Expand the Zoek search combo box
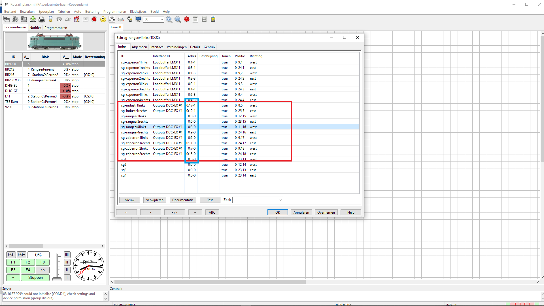Screen dimensions: 544x306 tap(280, 200)
